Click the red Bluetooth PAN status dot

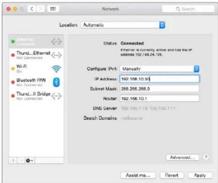coord(13,82)
